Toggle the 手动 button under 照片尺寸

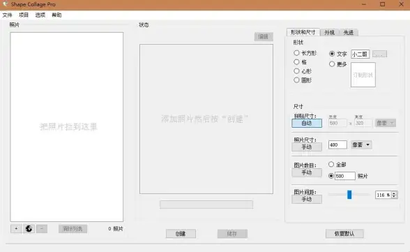pyautogui.click(x=307, y=147)
